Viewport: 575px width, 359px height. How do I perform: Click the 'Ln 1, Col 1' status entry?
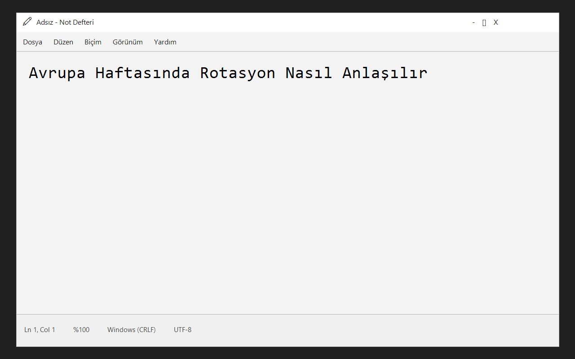tap(40, 330)
